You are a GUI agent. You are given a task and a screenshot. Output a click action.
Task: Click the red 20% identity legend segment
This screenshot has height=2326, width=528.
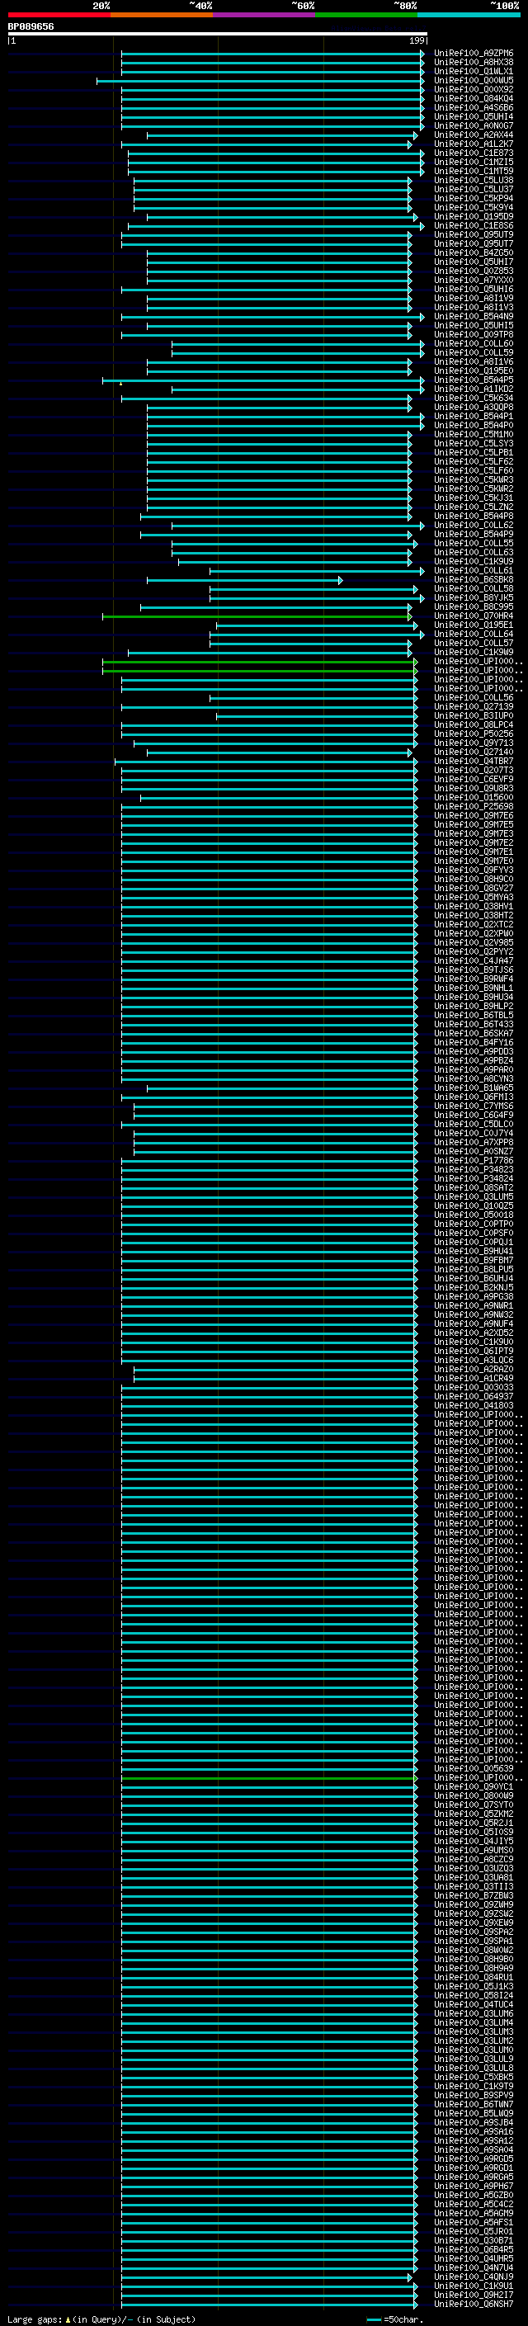[x=59, y=15]
